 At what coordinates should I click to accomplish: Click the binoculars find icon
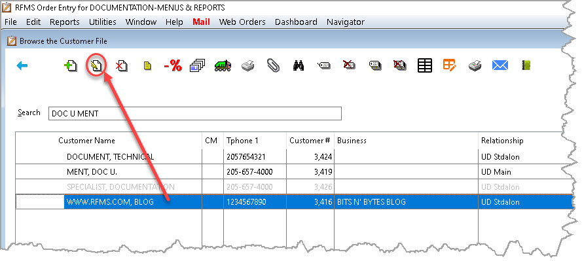[299, 66]
